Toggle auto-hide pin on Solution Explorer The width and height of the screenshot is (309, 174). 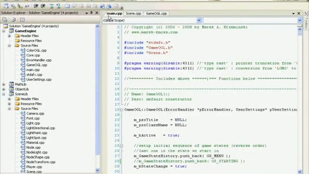(91, 13)
